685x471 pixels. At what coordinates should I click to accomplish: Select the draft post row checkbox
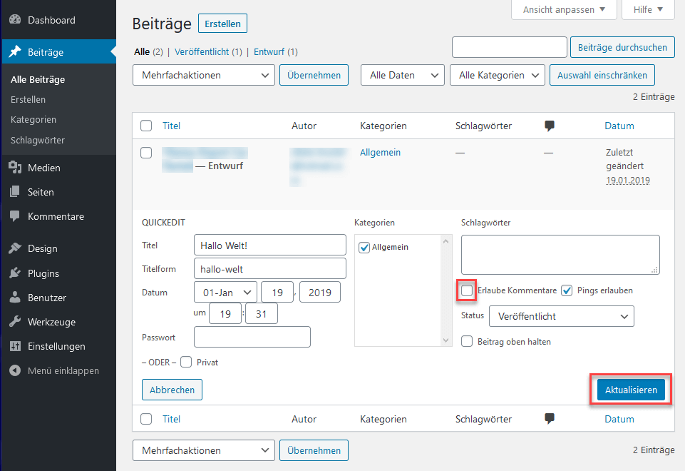coord(146,153)
